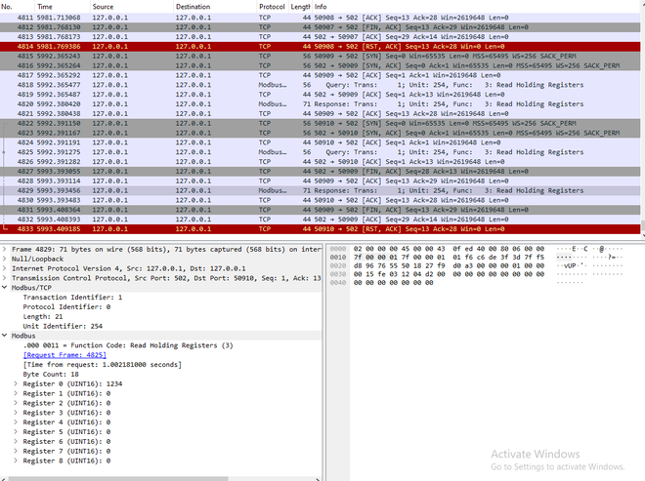This screenshot has height=481, width=645.
Task: Select Length: 21 field
Action: (x=43, y=317)
